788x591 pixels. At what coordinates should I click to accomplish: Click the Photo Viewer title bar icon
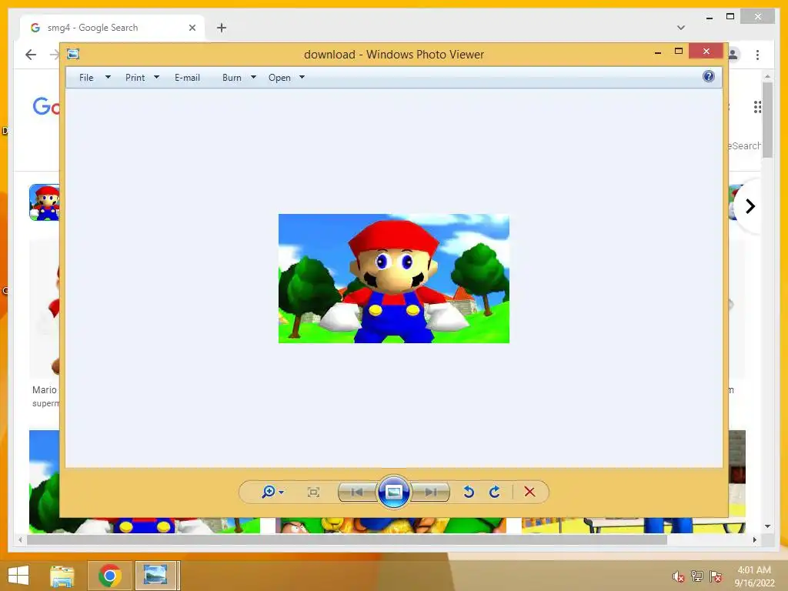click(x=73, y=54)
